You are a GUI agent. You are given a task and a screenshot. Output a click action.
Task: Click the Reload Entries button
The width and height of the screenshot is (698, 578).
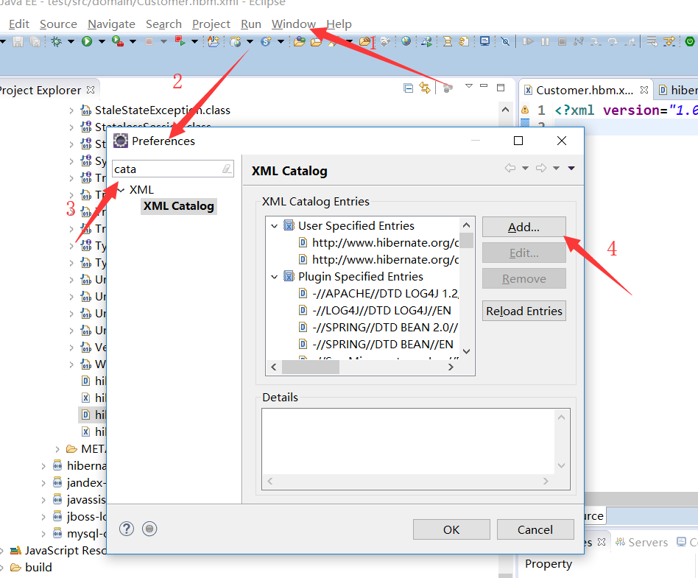pos(524,311)
